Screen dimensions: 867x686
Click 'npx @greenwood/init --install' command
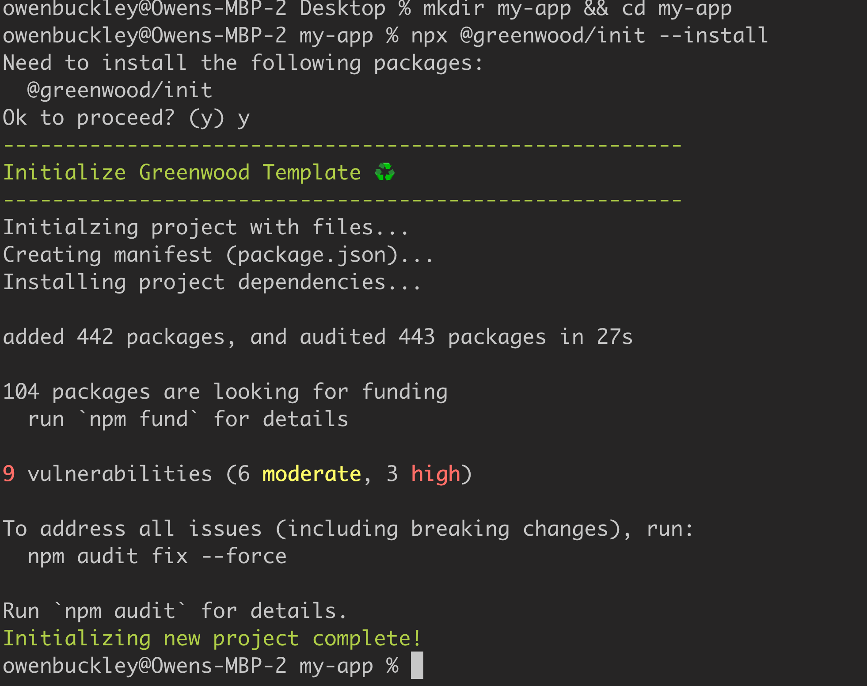coord(589,35)
